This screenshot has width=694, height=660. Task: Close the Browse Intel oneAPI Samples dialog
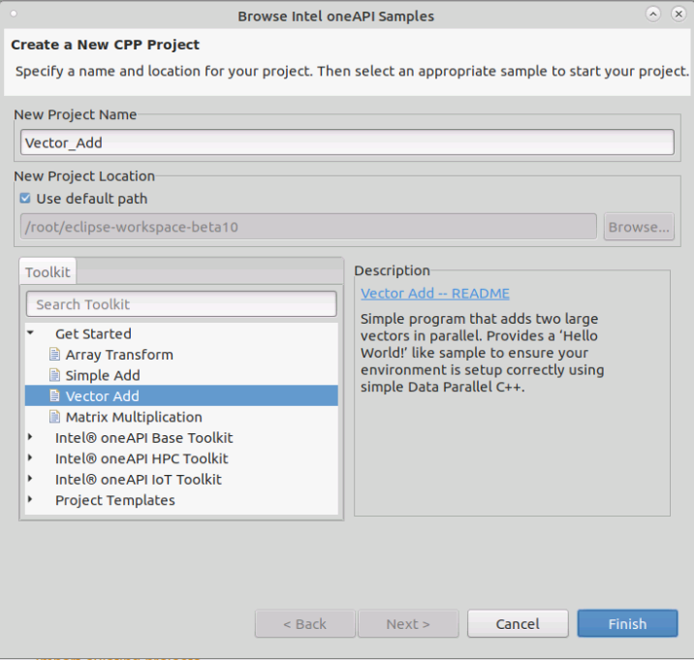coord(677,16)
